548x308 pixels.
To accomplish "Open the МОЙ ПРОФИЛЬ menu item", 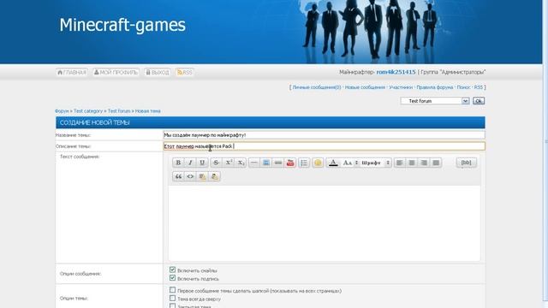I will 116,72.
